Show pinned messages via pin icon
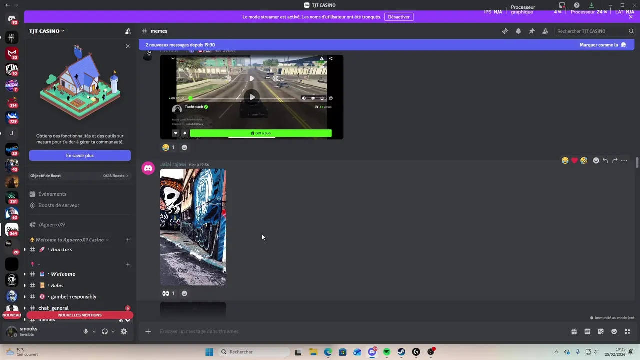This screenshot has width=640, height=360. click(x=532, y=31)
